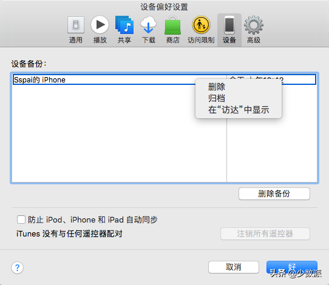Click the 注销所有遥控器 button
329x285 pixels.
point(265,233)
